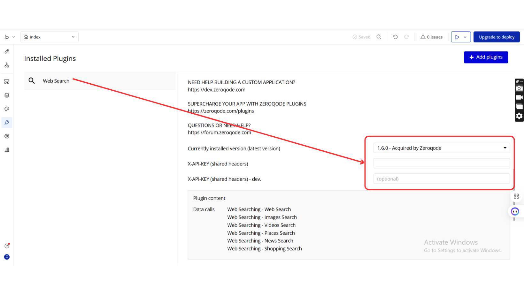This screenshot has width=524, height=295.
Task: Click the Upgrade to deploy button
Action: click(497, 37)
